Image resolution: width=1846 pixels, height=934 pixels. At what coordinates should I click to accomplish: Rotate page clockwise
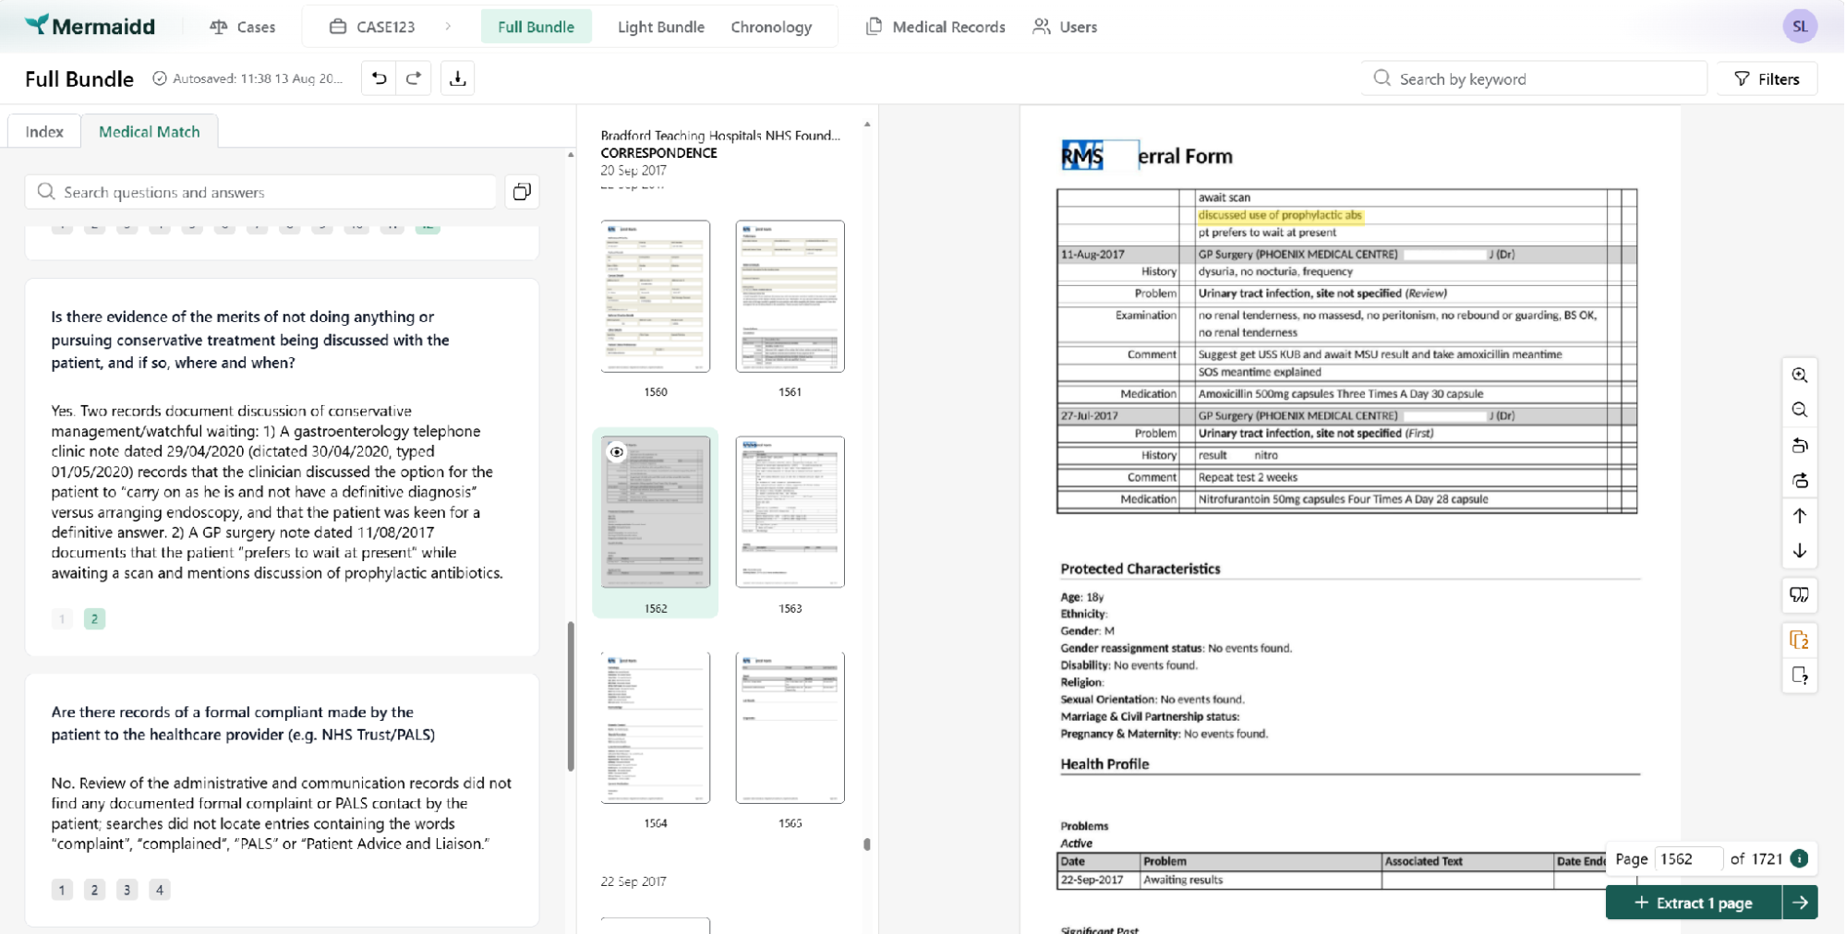pos(1799,480)
